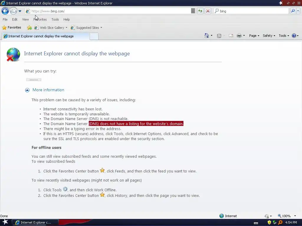
Task: Click 'There might be a typing error' text
Action: 82,129
